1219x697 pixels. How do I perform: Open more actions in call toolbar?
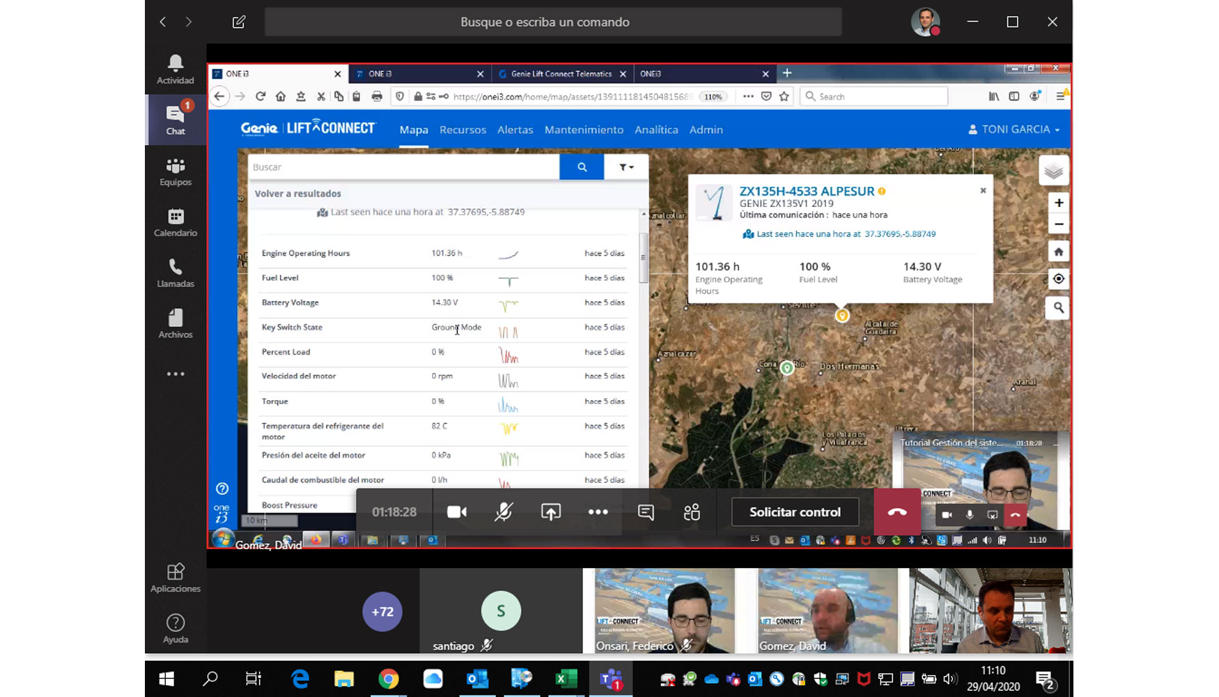tap(598, 512)
